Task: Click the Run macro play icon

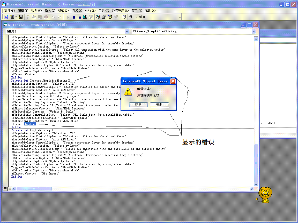Action: pyautogui.click(x=68, y=17)
